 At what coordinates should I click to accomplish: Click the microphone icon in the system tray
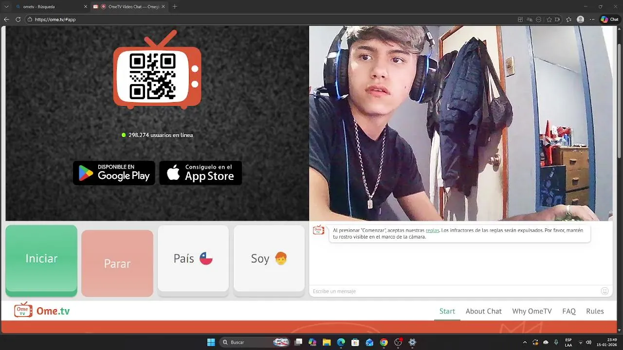tap(556, 342)
